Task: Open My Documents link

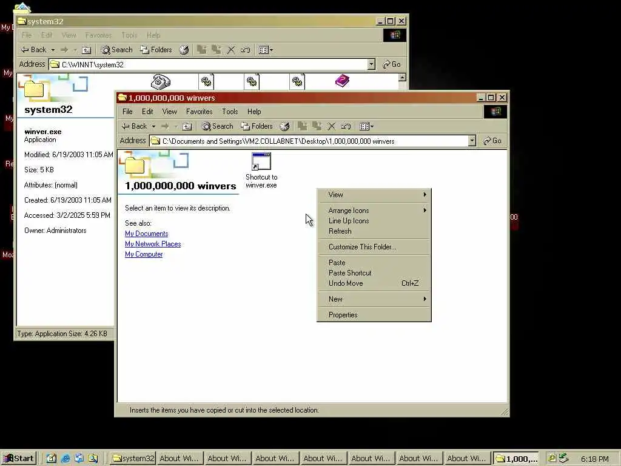Action: (x=147, y=234)
